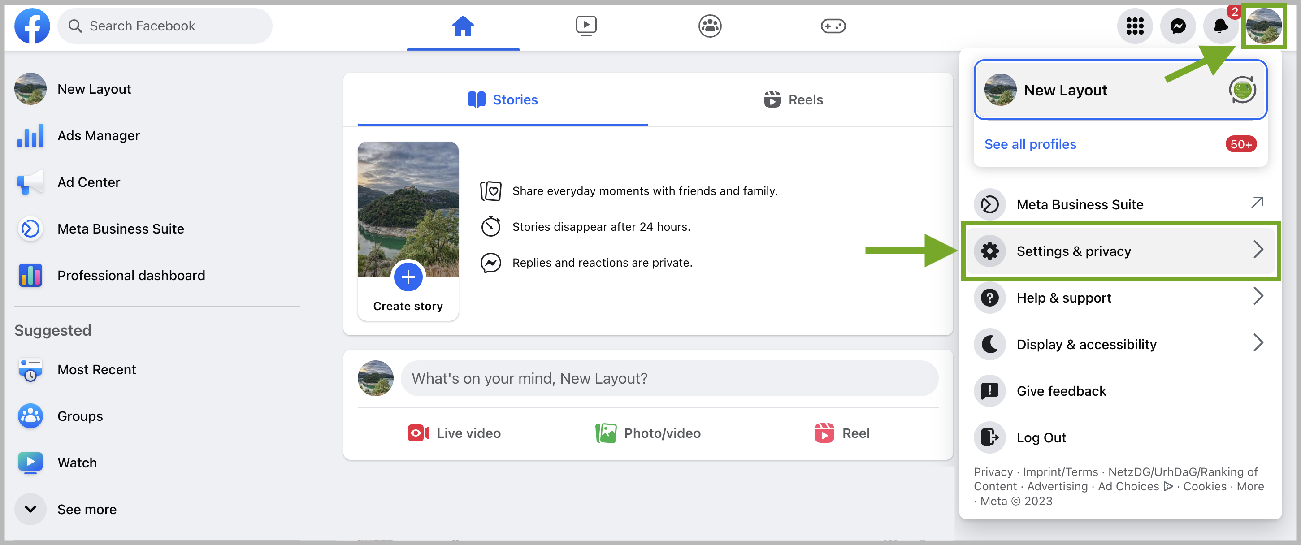Open Meta Business Suite from account menu
Viewport: 1301px width, 545px height.
(x=1120, y=204)
